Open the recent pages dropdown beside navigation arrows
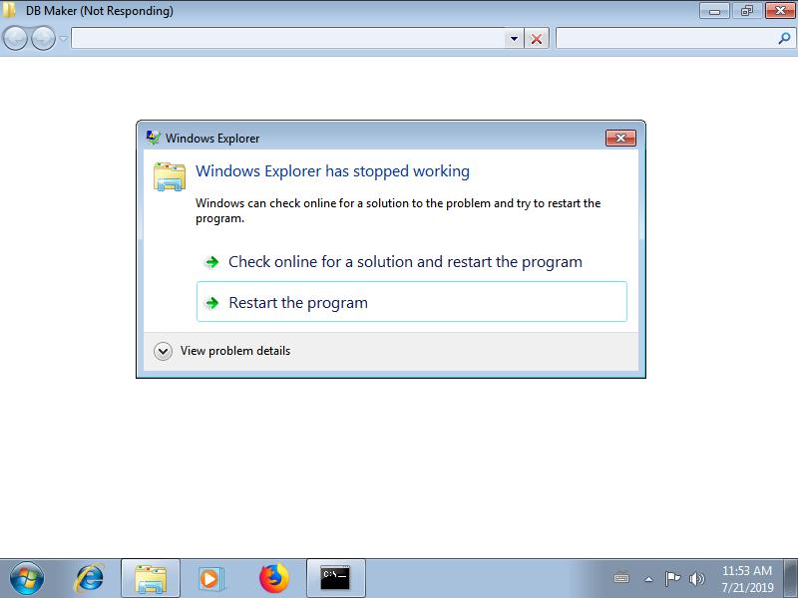The height and width of the screenshot is (598, 798). coord(63,38)
